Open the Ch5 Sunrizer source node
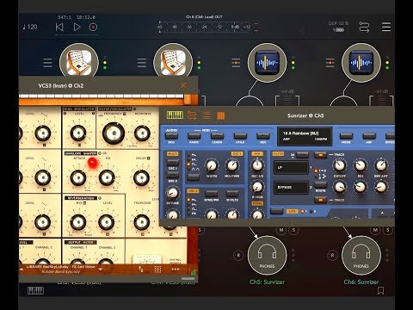This screenshot has height=310, width=413. pos(267,63)
